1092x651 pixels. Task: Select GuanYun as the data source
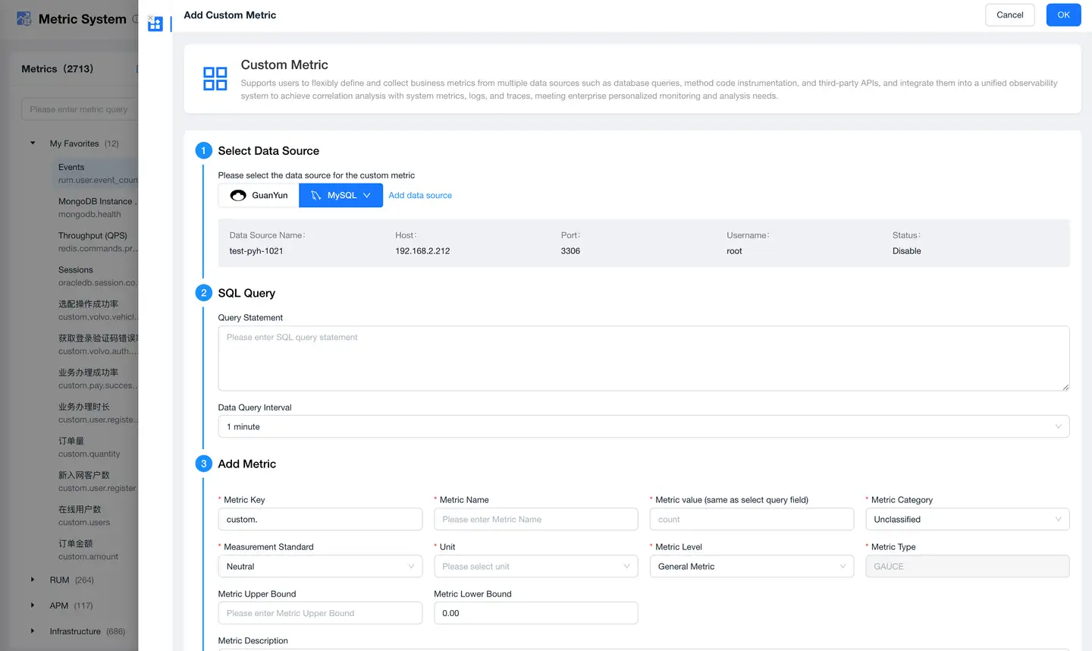(259, 196)
